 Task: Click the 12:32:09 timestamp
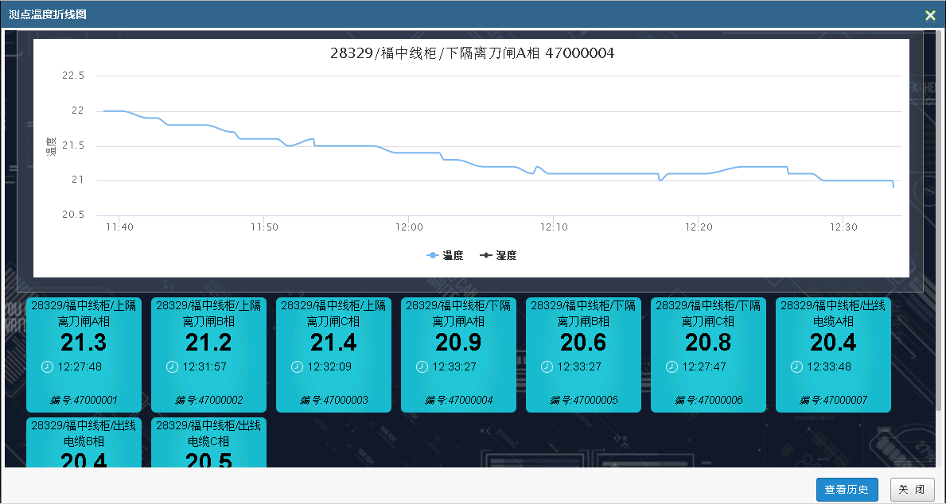(x=329, y=366)
